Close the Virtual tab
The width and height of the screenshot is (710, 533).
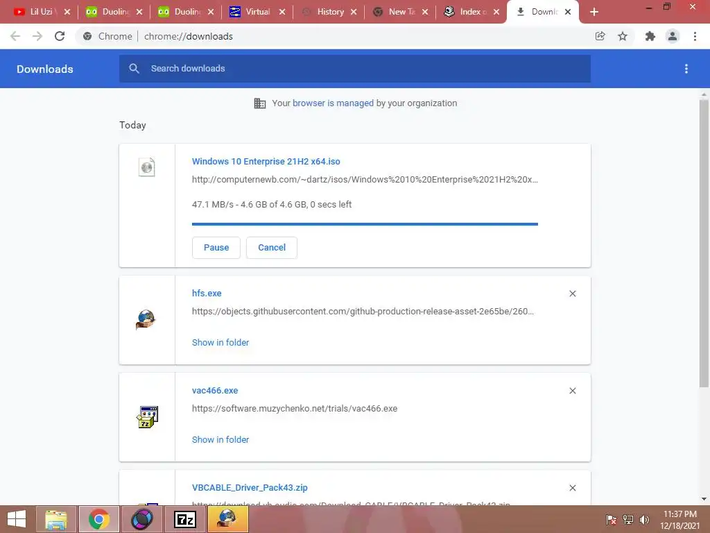(282, 12)
